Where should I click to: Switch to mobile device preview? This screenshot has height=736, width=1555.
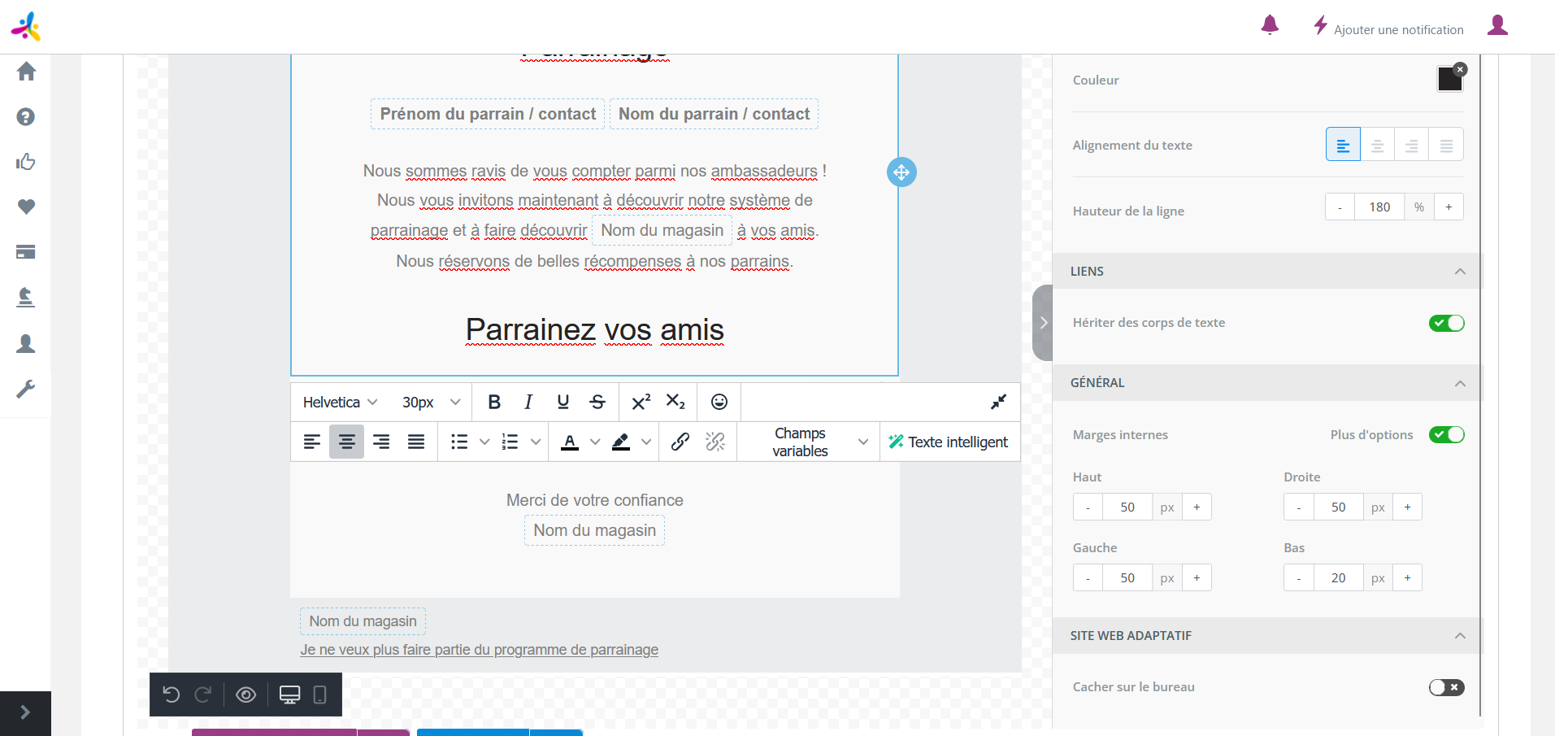click(x=319, y=695)
